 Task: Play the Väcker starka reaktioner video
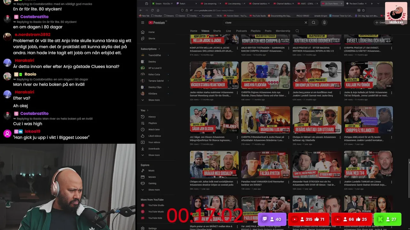tap(214, 75)
